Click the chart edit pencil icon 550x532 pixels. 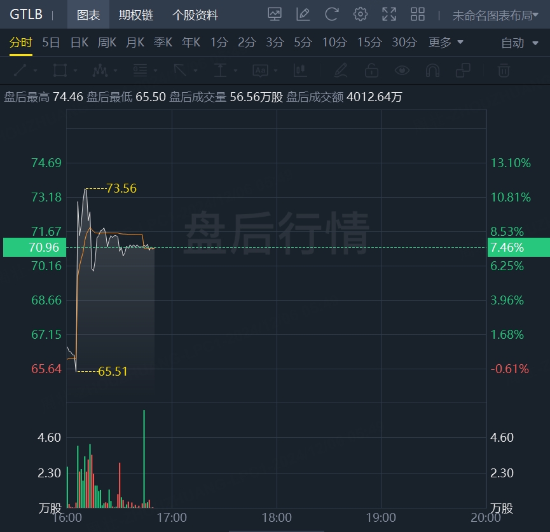303,15
